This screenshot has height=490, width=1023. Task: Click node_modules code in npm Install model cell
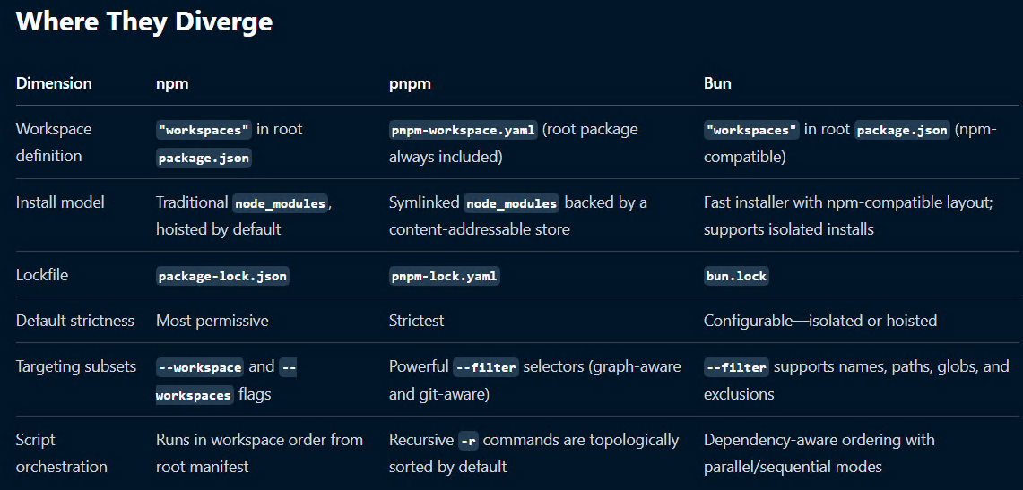[280, 203]
